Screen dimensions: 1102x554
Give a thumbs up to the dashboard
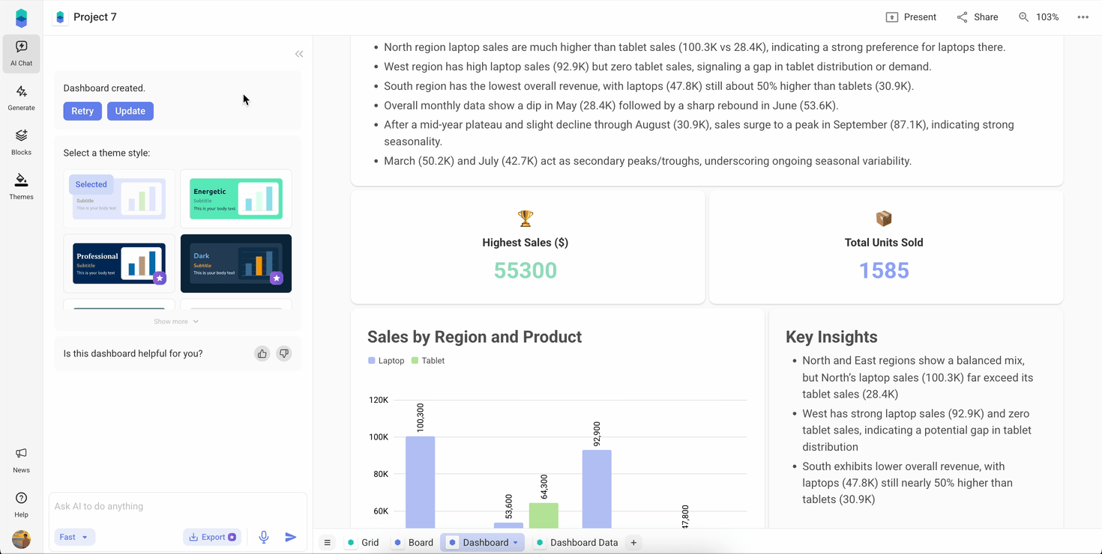(x=262, y=353)
